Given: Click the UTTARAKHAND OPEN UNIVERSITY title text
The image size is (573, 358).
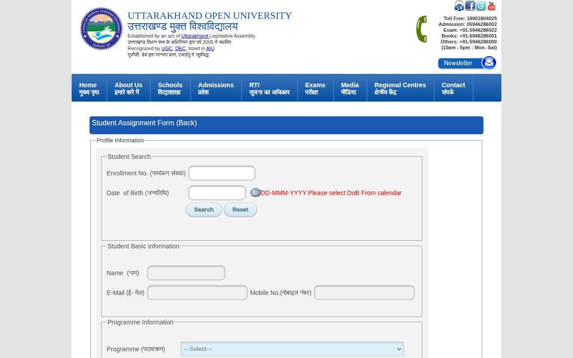Looking at the screenshot, I should 210,16.
